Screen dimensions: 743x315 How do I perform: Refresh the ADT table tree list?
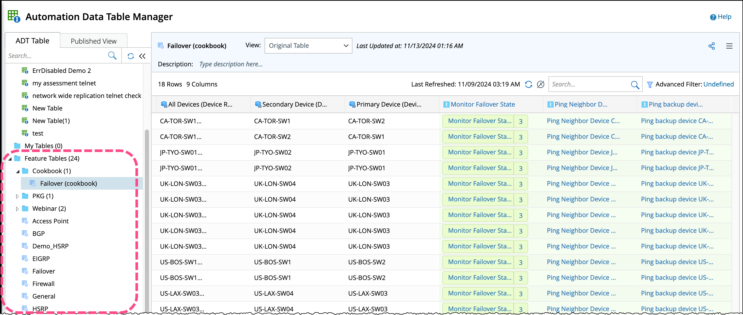point(131,56)
